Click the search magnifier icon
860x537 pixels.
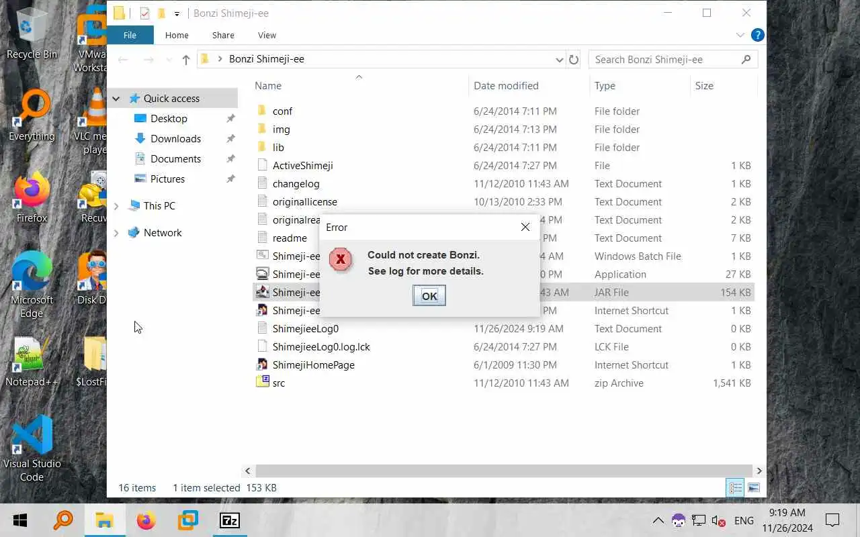click(x=746, y=60)
